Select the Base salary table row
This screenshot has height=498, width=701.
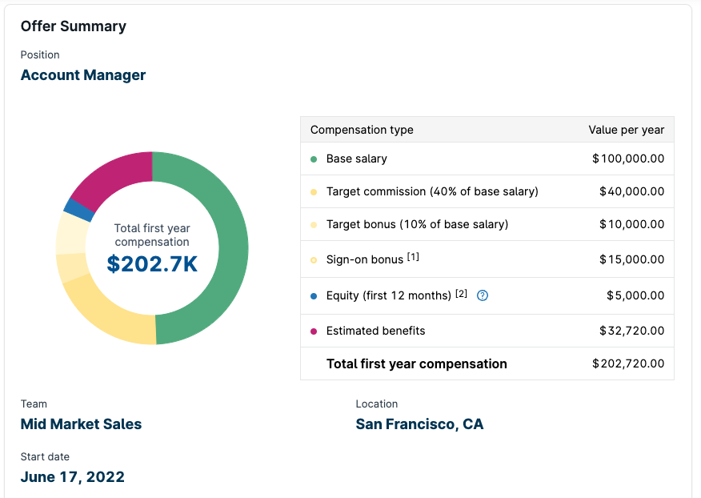click(x=487, y=159)
